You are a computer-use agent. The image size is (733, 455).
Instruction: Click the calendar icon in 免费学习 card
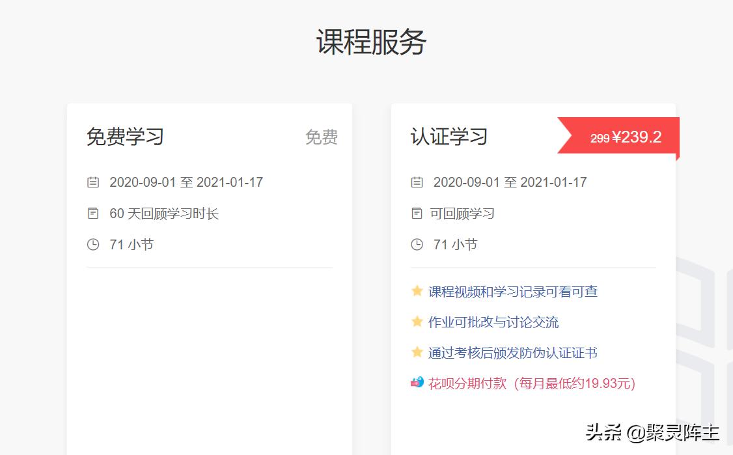click(93, 182)
